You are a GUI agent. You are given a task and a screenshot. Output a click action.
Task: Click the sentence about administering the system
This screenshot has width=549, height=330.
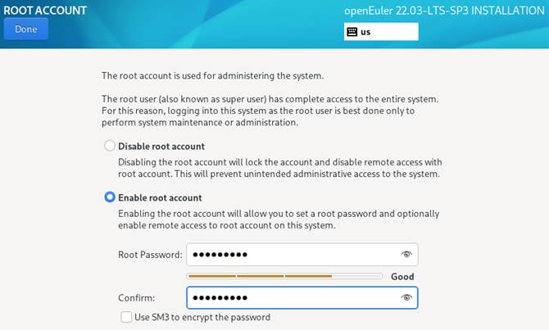(212, 76)
